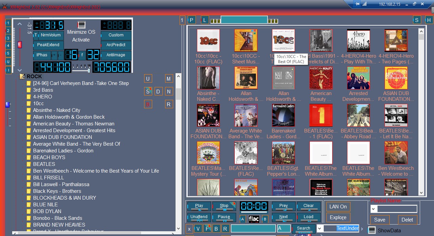
Task: Click the Save playlist button
Action: tap(380, 220)
